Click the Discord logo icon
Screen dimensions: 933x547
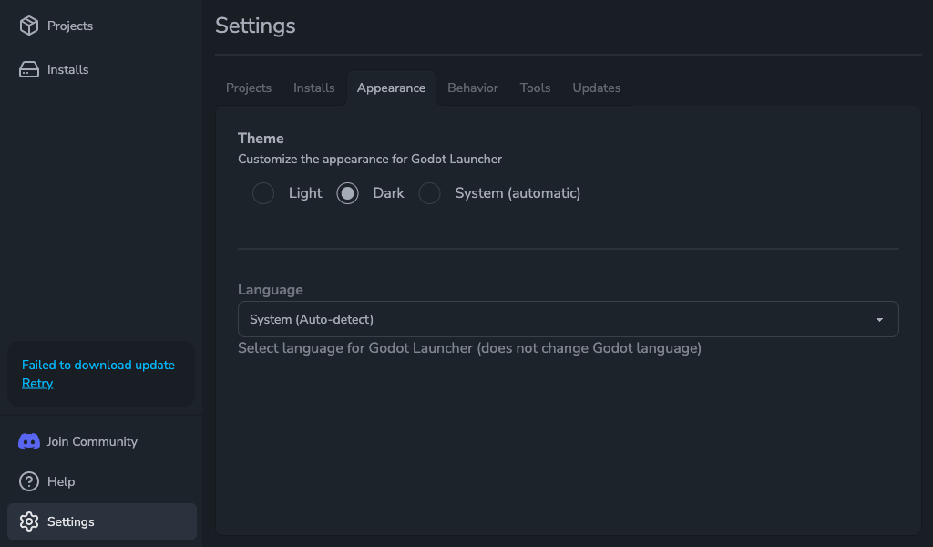pos(29,441)
